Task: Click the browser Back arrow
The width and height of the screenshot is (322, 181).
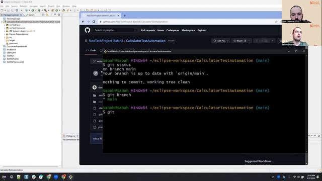Action: [83, 22]
